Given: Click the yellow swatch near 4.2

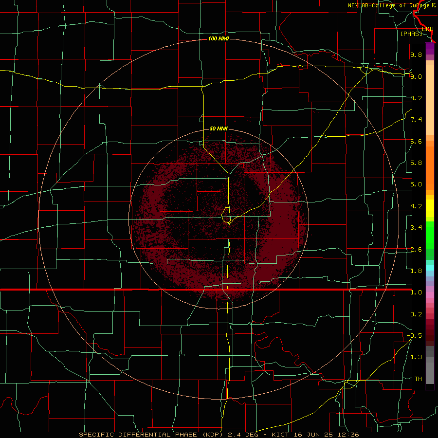Looking at the screenshot, I should tap(430, 208).
